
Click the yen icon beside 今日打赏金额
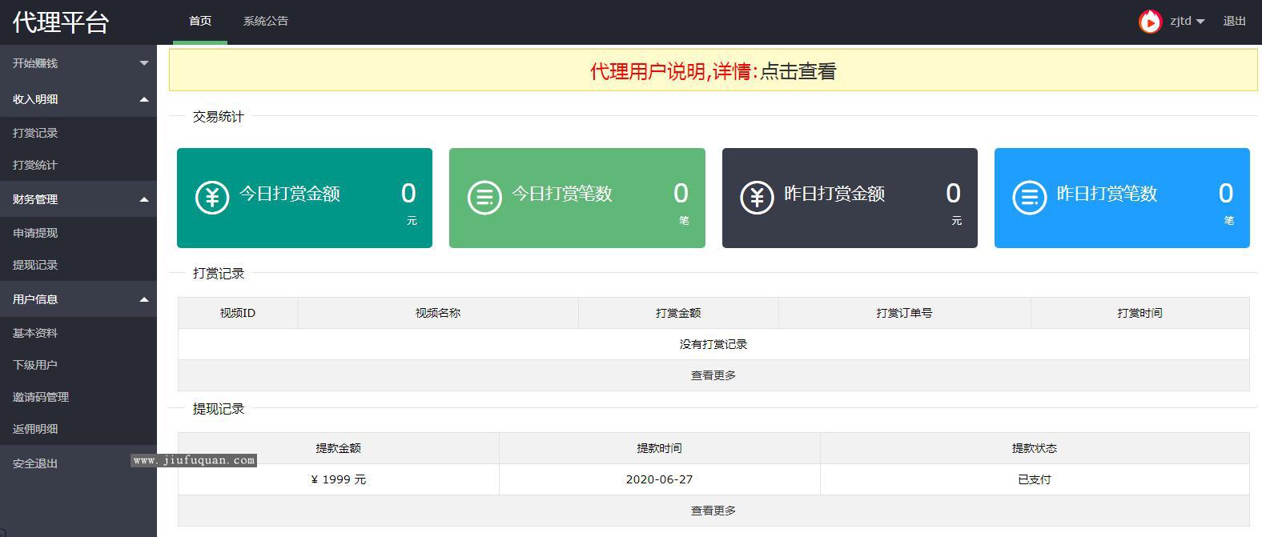(212, 196)
